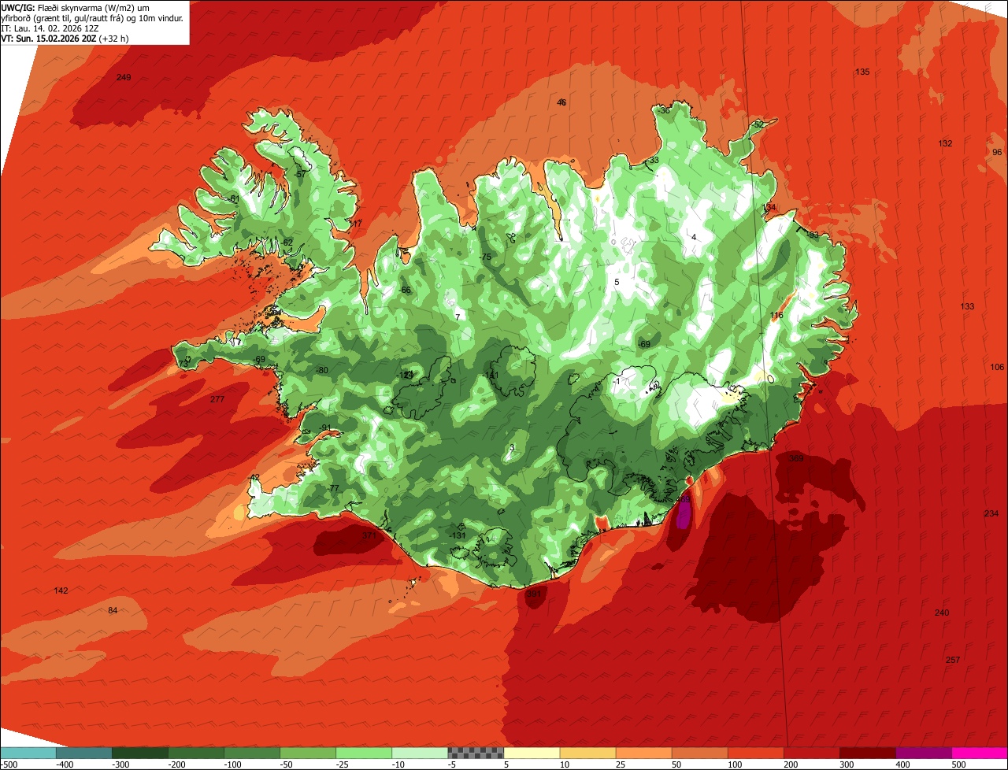Click the map value -131
The height and width of the screenshot is (770, 1008).
[458, 535]
